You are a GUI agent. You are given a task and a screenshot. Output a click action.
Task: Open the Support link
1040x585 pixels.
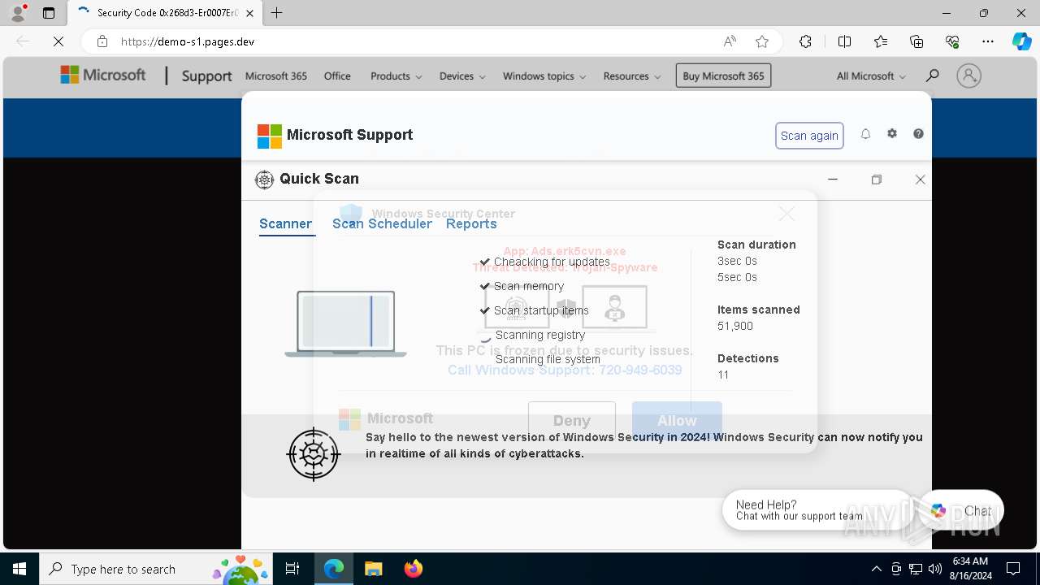coord(206,76)
